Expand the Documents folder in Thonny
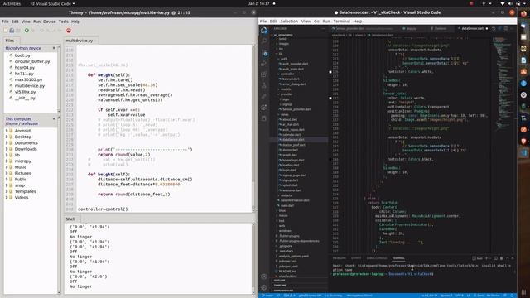Viewport: 530px width, 298px height. (7, 143)
